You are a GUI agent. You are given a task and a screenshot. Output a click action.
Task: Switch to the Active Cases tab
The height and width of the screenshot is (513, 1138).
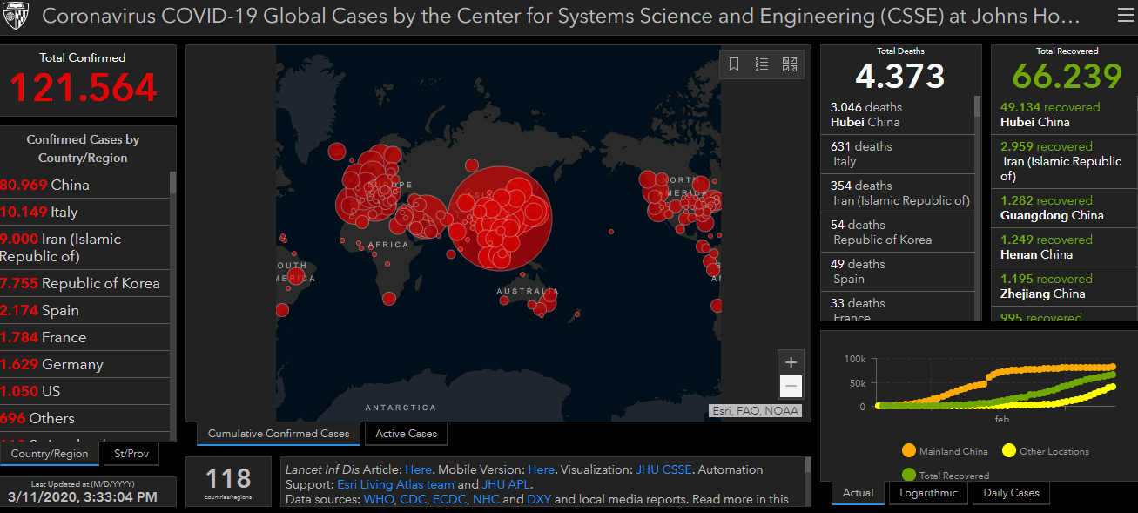point(407,433)
